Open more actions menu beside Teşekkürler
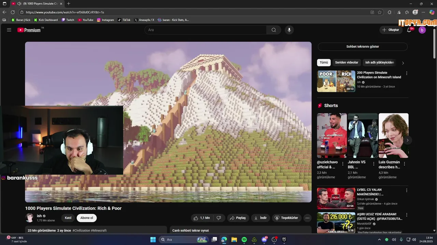The height and width of the screenshot is (245, 437). pos(307,218)
